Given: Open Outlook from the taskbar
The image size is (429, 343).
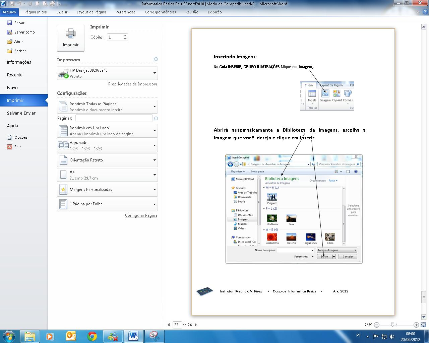Looking at the screenshot, I should [x=71, y=336].
